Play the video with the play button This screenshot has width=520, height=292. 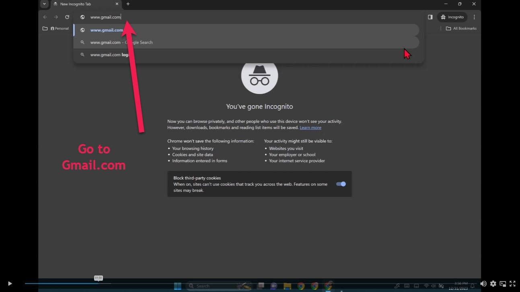[x=10, y=284]
